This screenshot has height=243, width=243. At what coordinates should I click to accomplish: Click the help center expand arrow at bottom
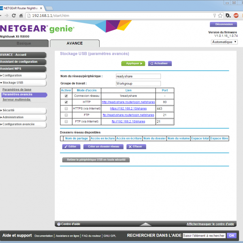coord(145,224)
